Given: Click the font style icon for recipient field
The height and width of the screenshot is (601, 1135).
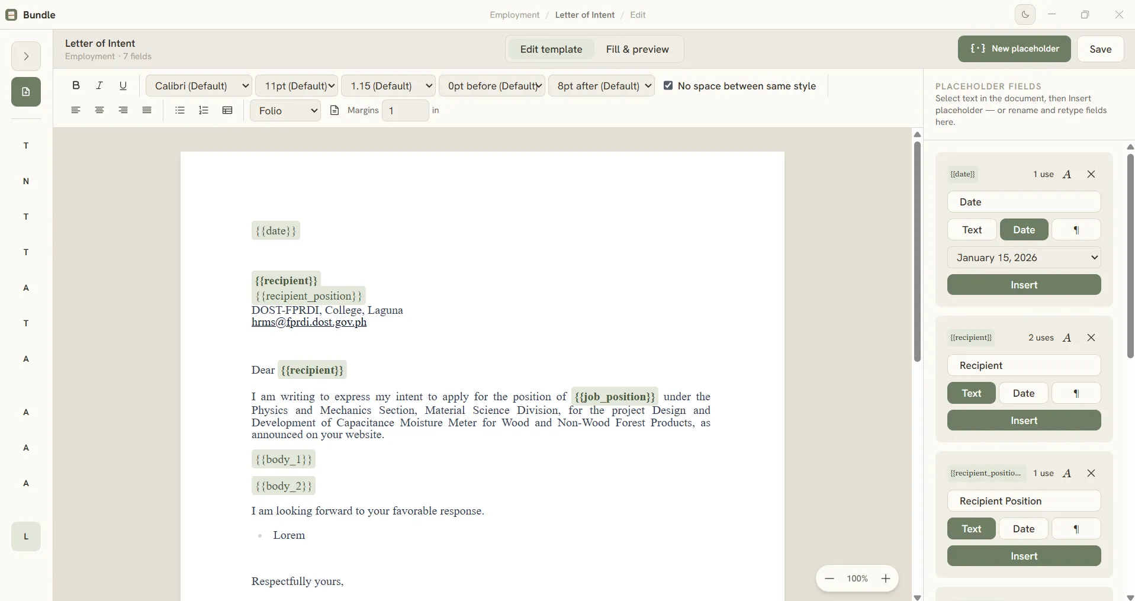Looking at the screenshot, I should click(x=1067, y=338).
